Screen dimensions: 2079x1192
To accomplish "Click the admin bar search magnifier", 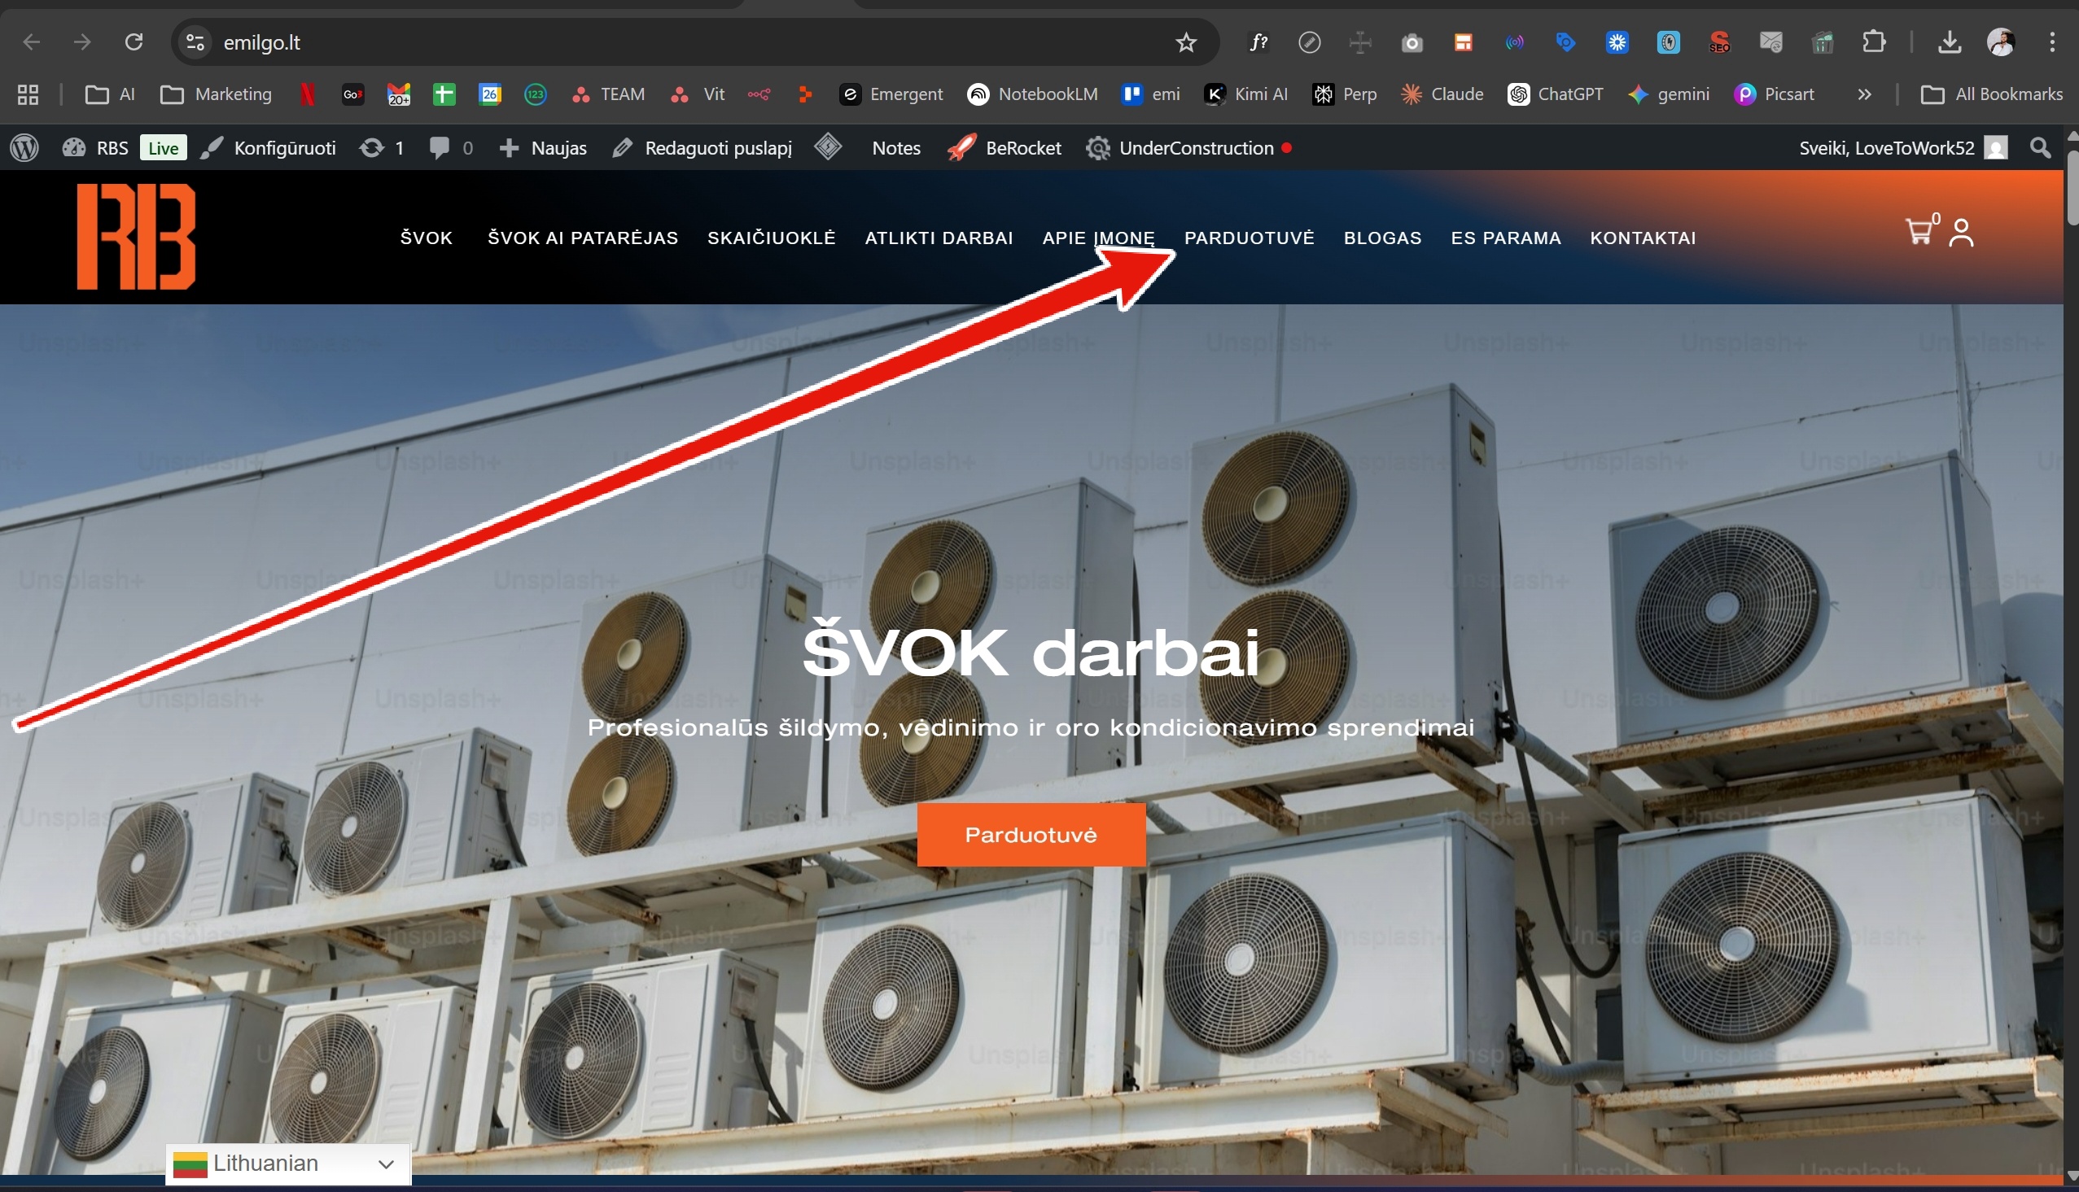I will click(2041, 148).
